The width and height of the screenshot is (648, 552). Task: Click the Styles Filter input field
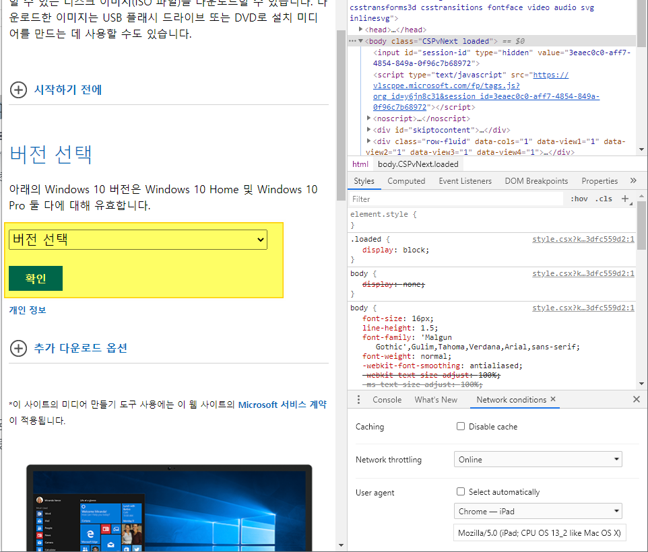[457, 199]
